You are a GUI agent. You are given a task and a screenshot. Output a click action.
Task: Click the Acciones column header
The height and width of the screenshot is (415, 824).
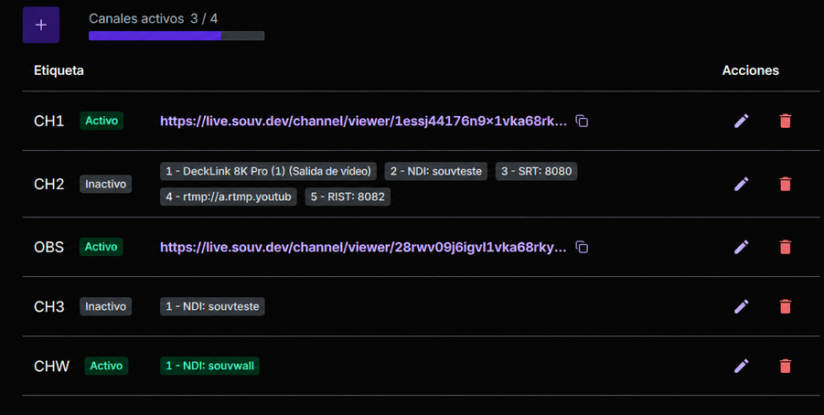[751, 70]
